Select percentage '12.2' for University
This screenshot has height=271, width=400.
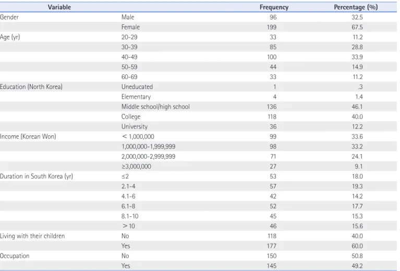coord(357,126)
